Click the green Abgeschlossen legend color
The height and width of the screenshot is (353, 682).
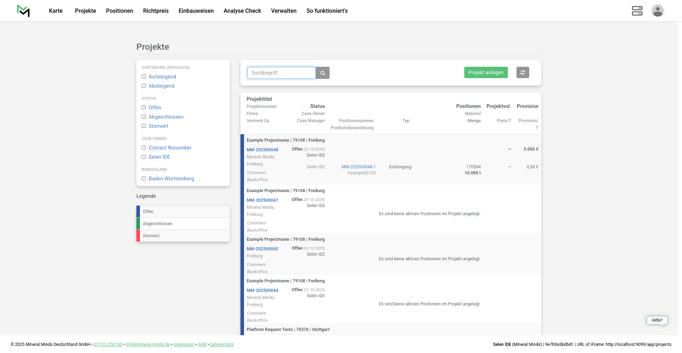(138, 224)
